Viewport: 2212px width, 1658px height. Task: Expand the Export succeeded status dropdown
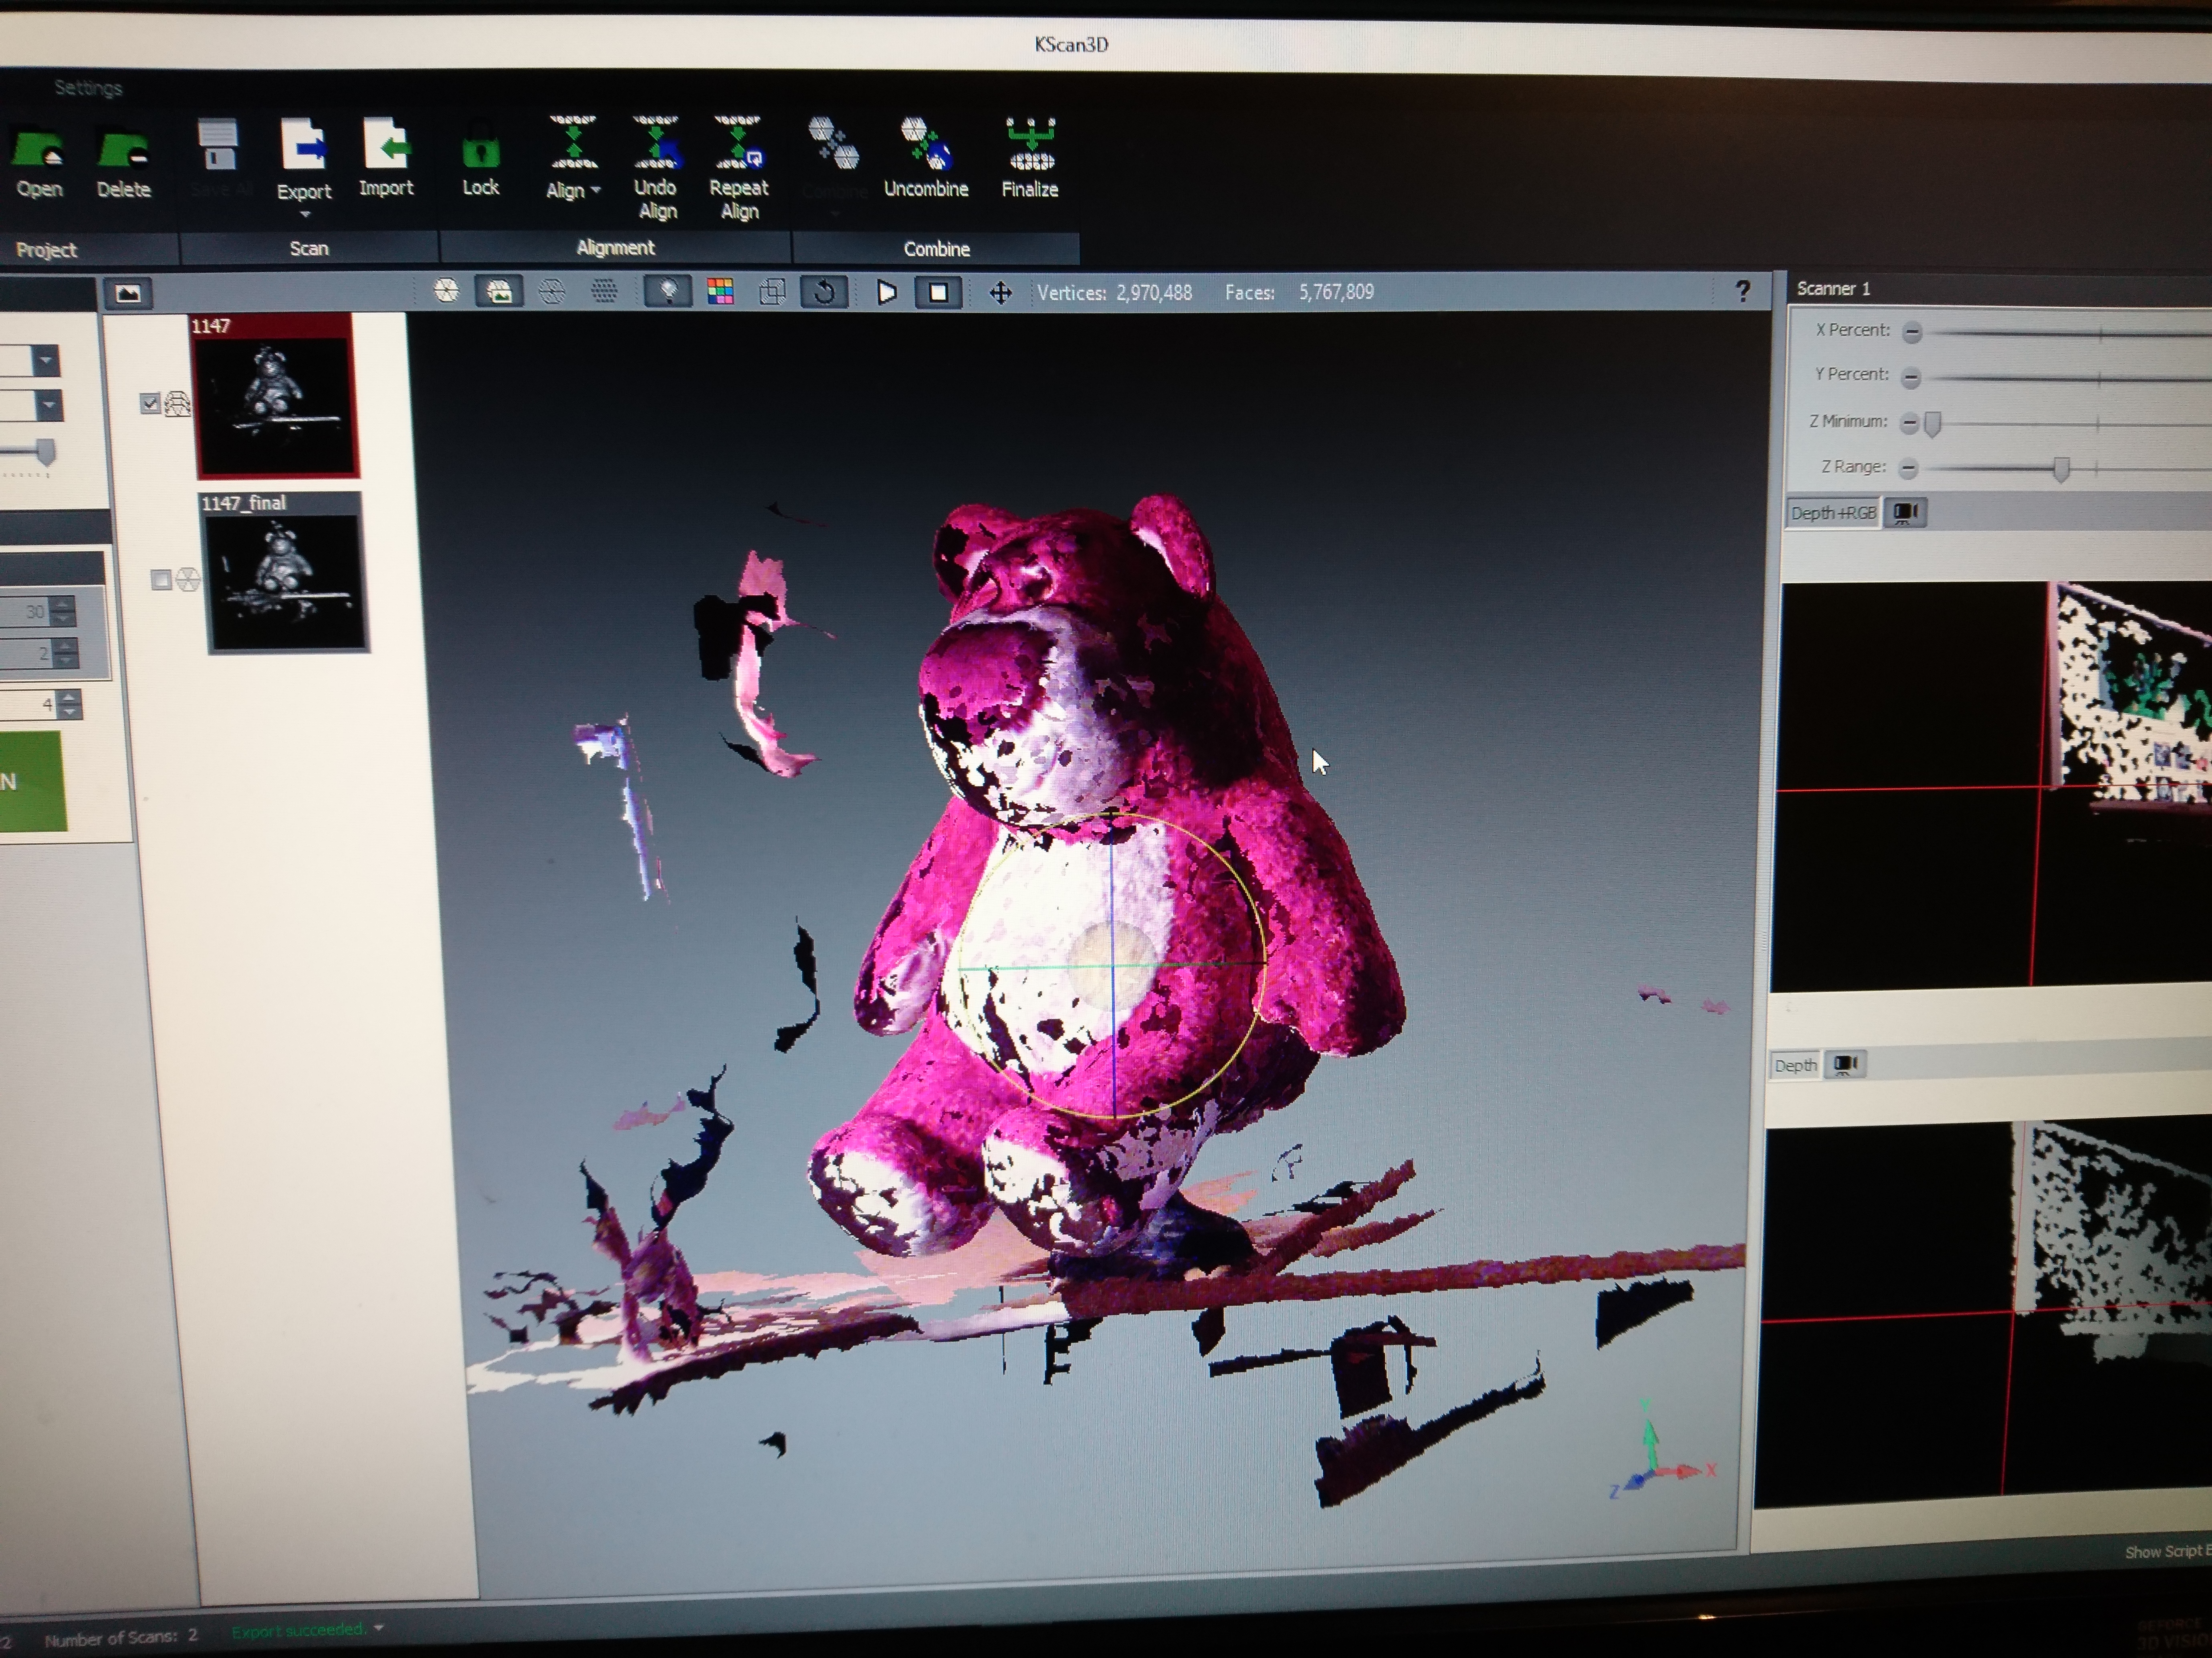click(x=379, y=1628)
